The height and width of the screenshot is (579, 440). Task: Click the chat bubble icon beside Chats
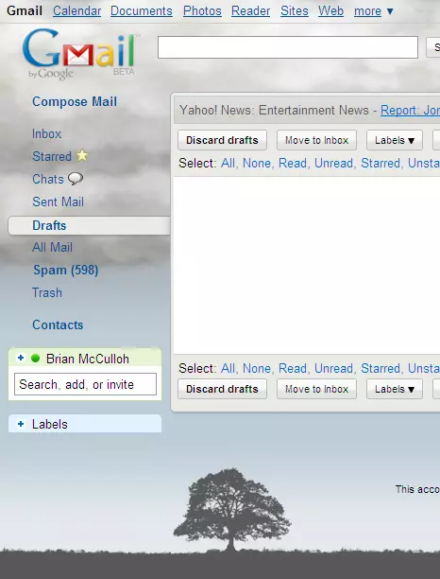click(76, 179)
